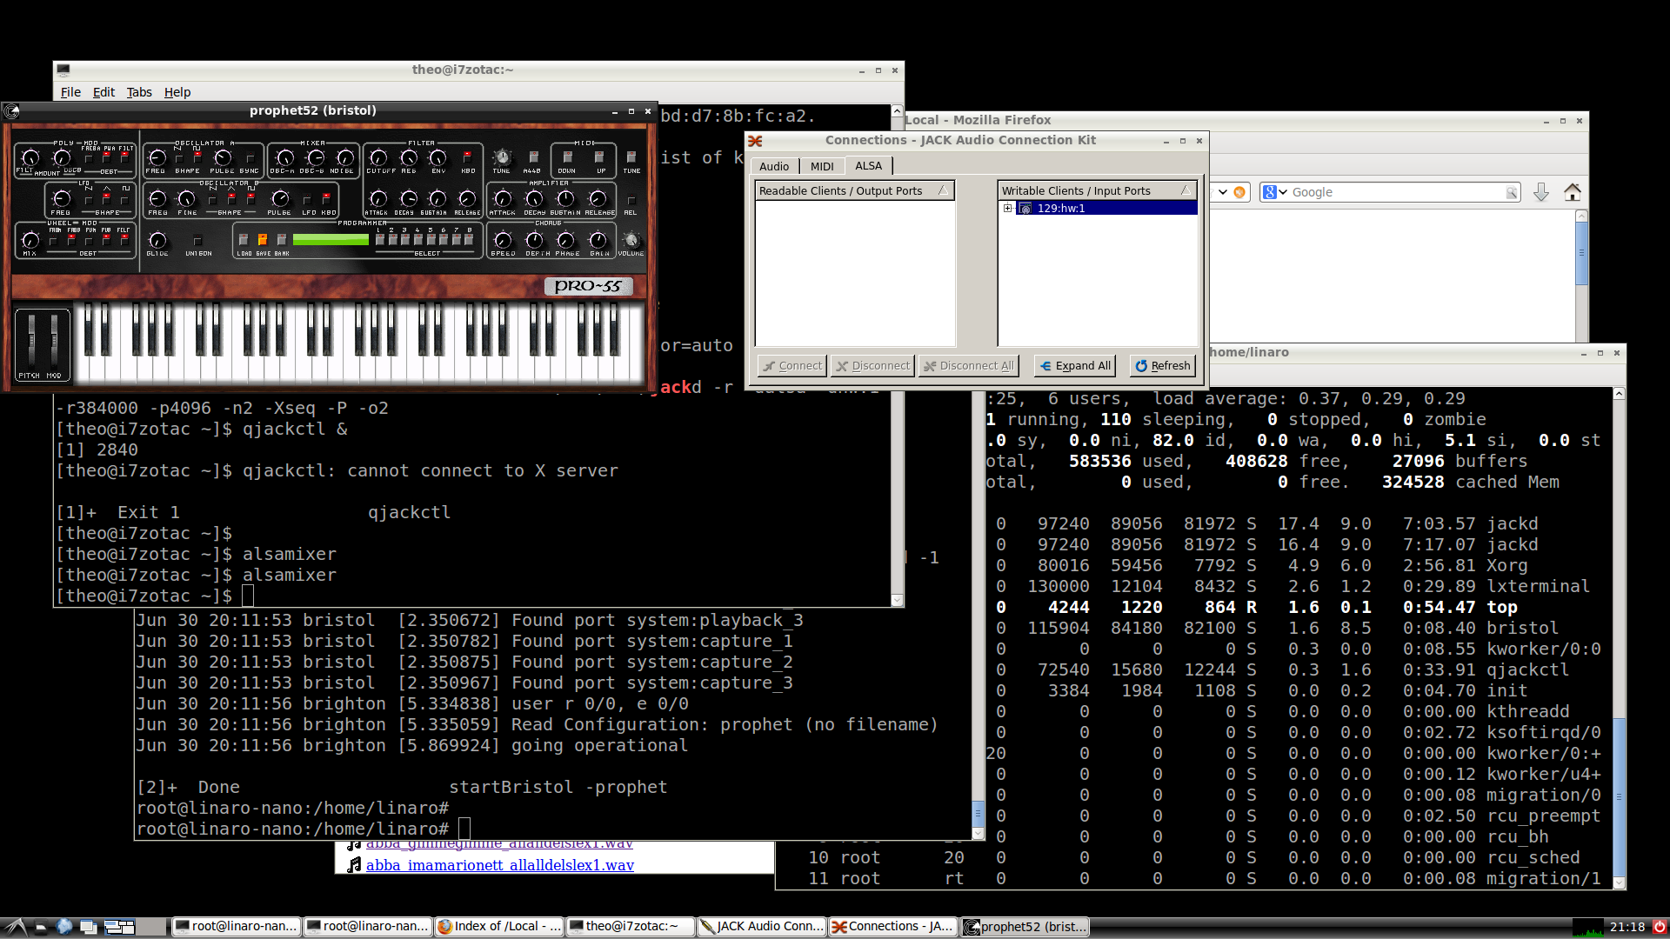Click the Refresh button
Viewport: 1670px width, 939px height.
pos(1162,366)
